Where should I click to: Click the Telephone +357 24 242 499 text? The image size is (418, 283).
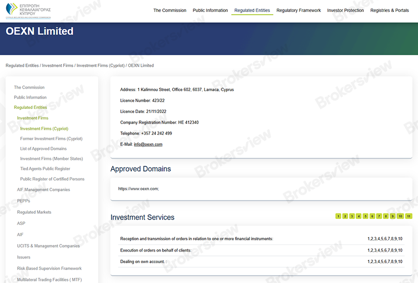pos(146,133)
